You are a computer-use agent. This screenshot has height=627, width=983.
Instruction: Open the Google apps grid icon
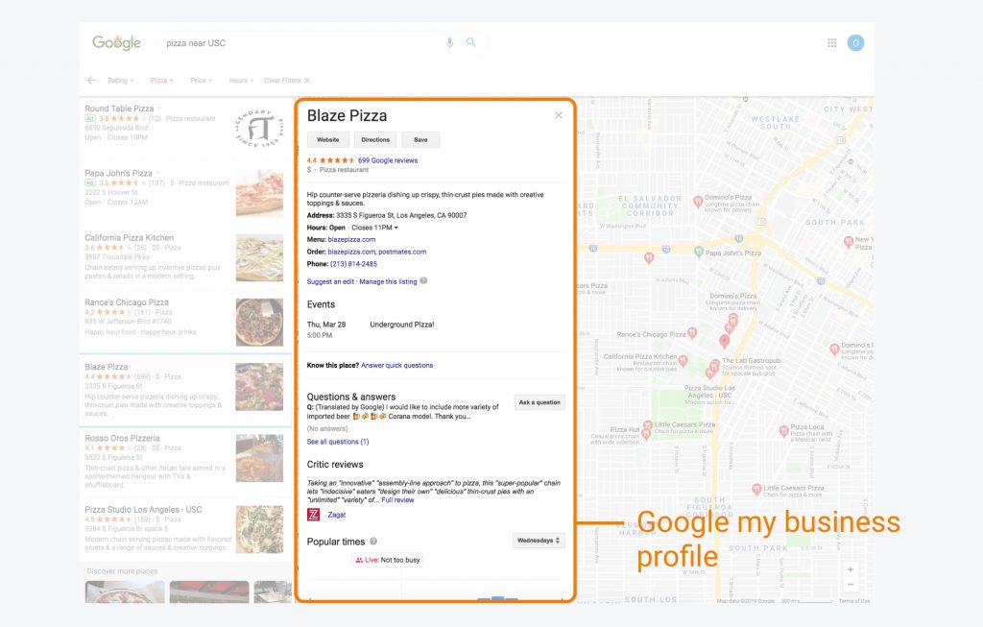tap(832, 42)
